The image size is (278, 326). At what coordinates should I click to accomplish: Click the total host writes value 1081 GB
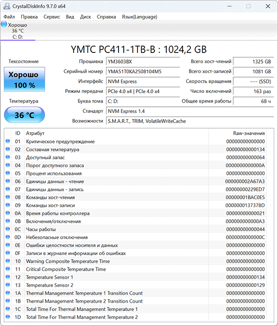(x=253, y=72)
